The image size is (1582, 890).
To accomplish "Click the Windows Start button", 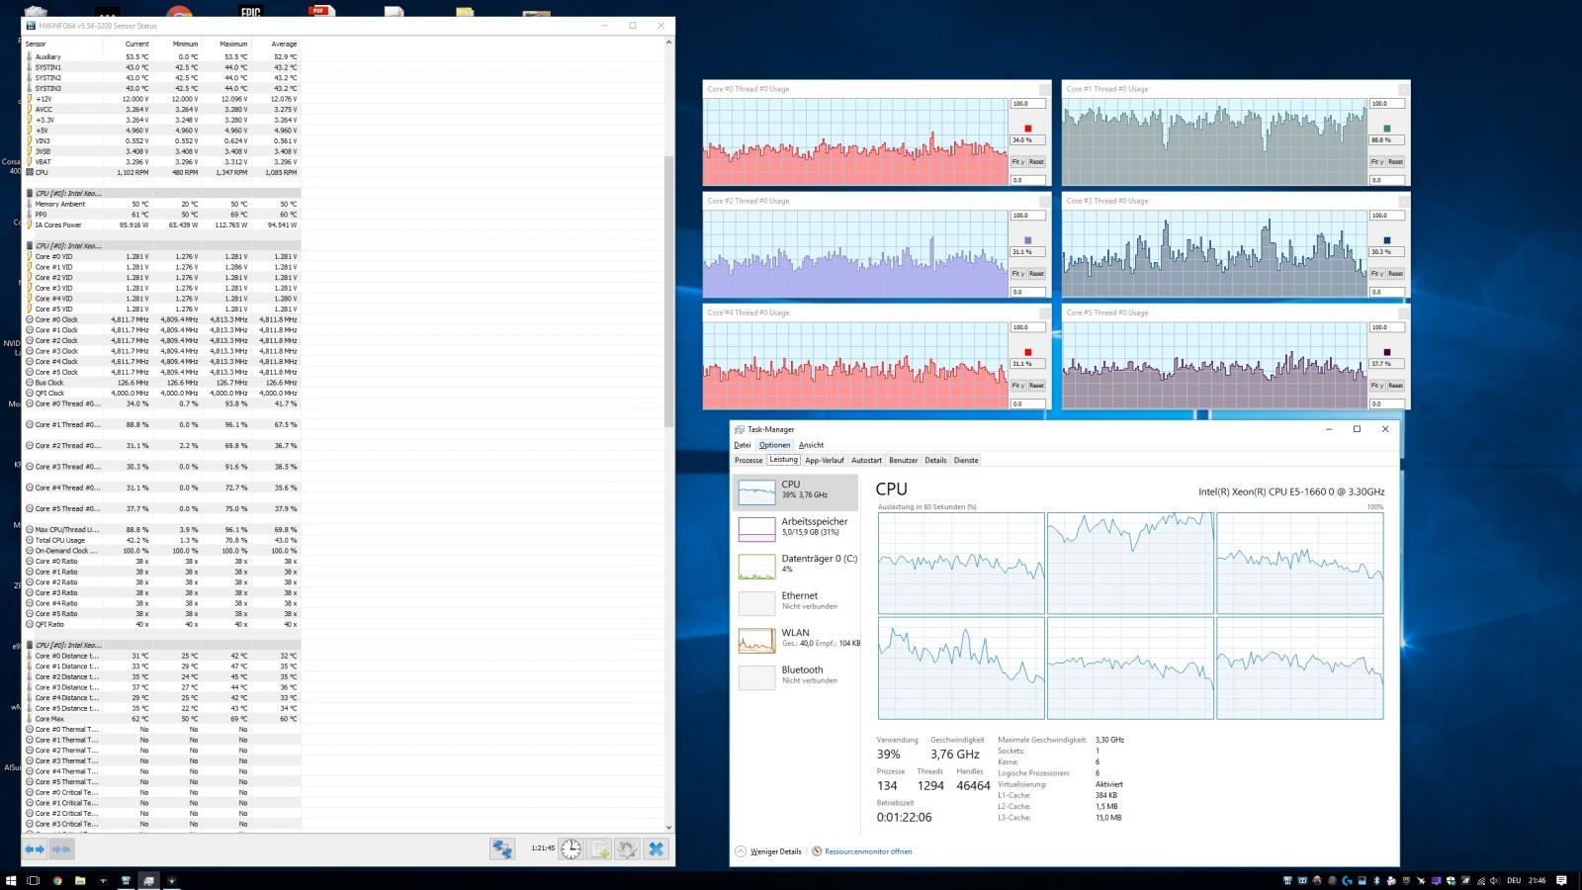I will tap(11, 880).
